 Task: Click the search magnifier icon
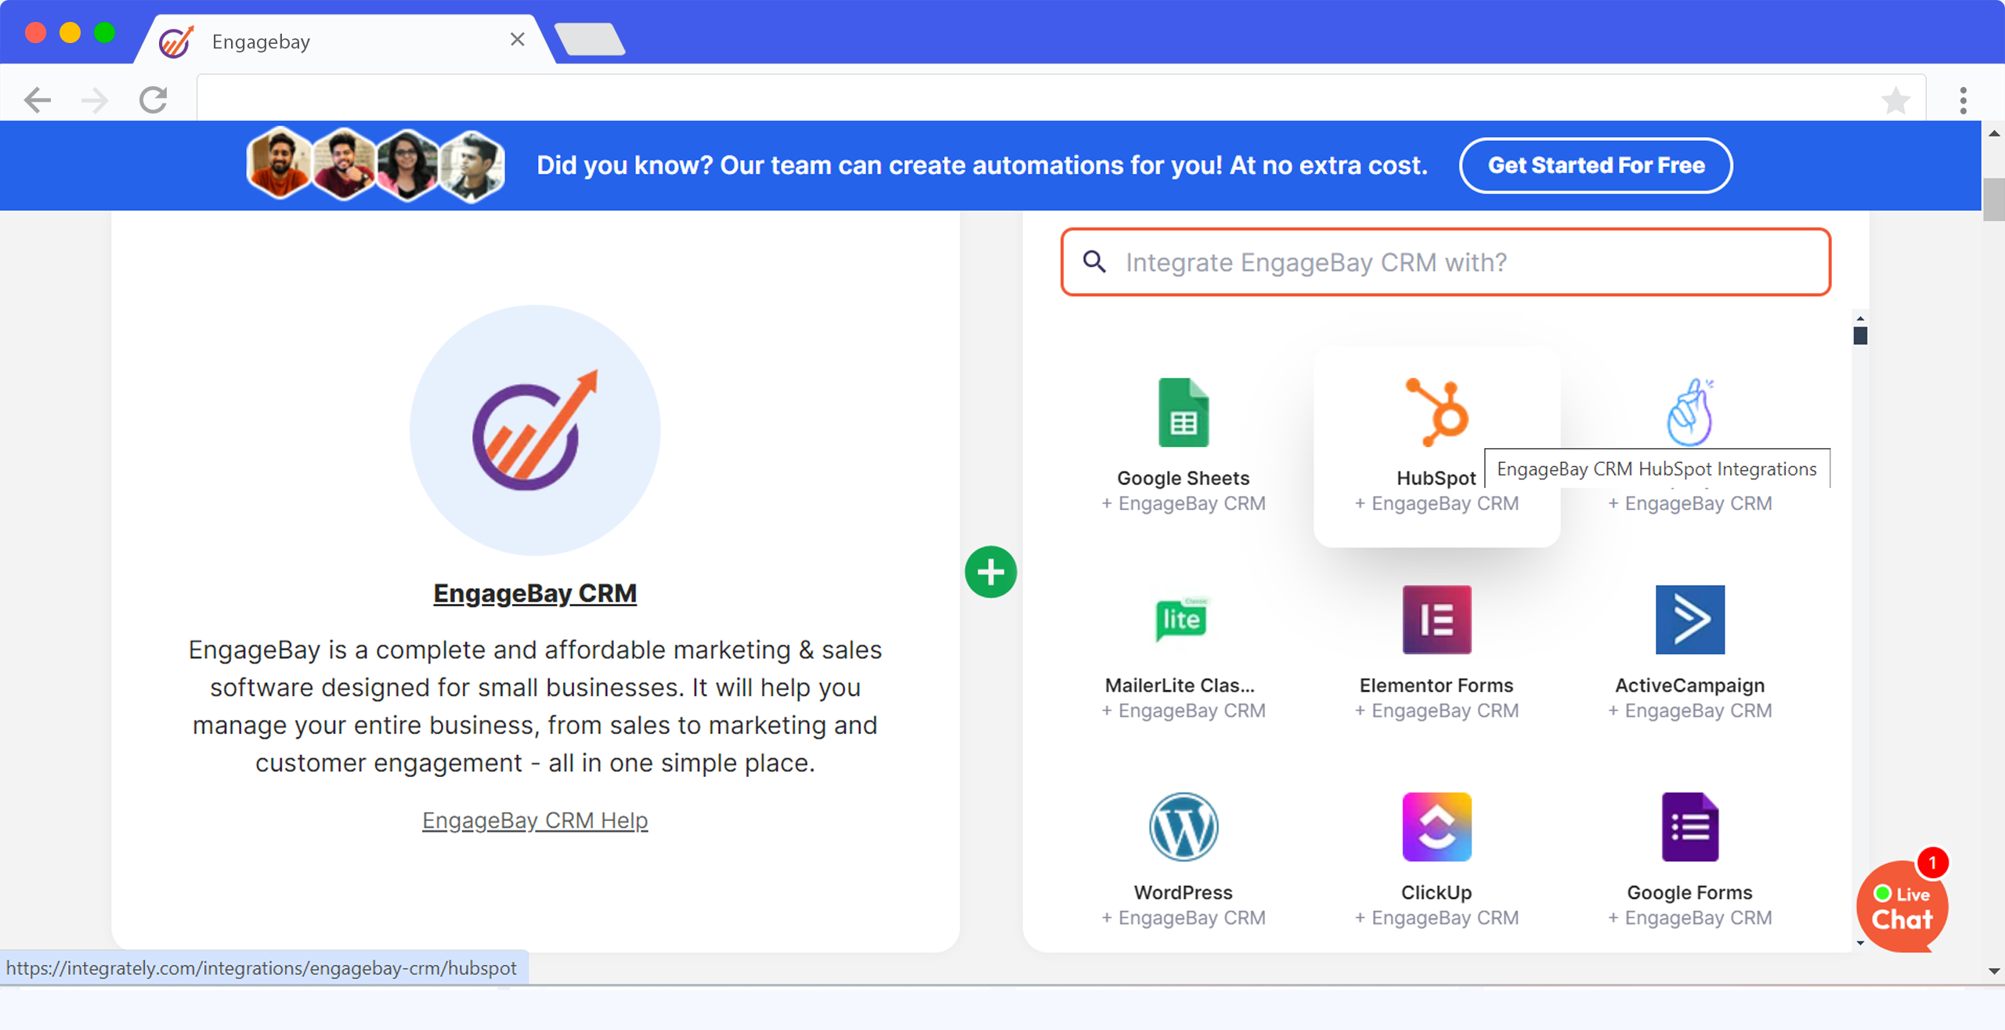click(1094, 262)
